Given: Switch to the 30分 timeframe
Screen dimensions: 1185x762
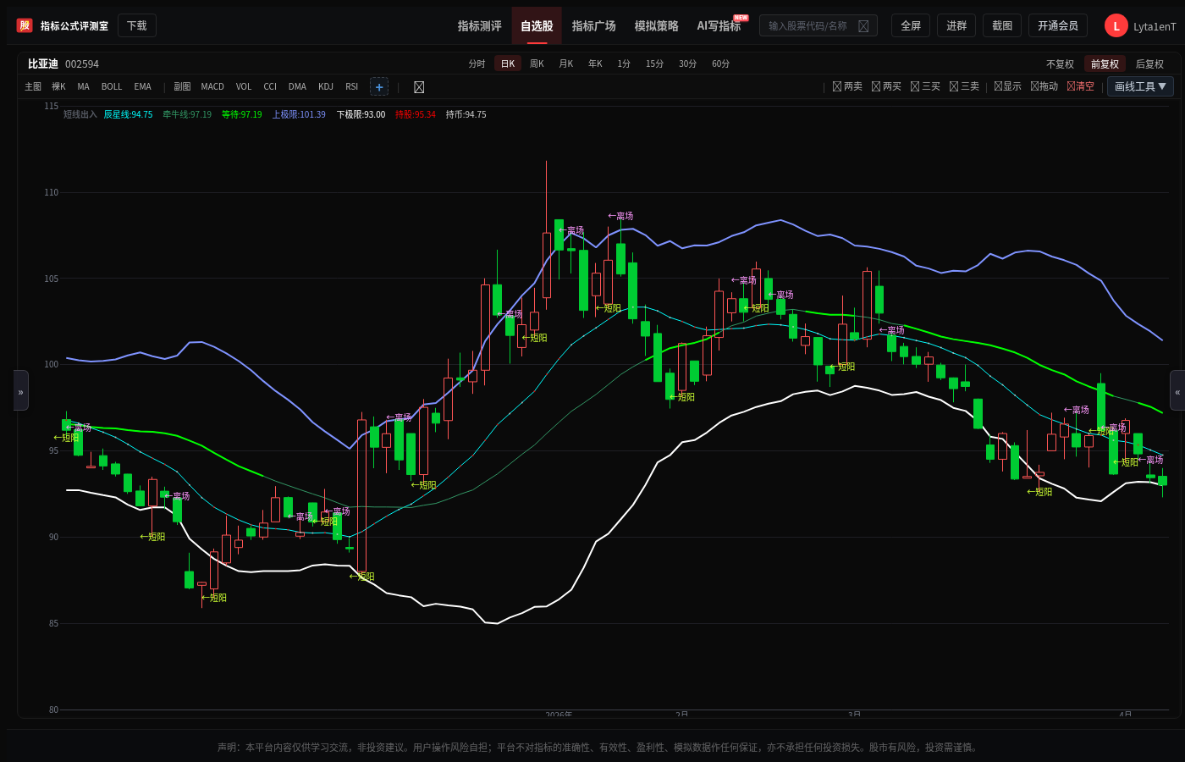Looking at the screenshot, I should pyautogui.click(x=688, y=64).
